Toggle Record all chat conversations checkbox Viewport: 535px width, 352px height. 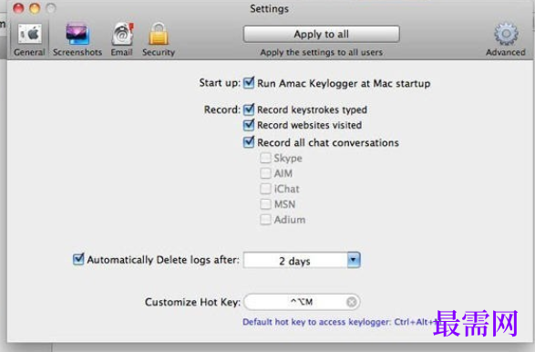249,142
